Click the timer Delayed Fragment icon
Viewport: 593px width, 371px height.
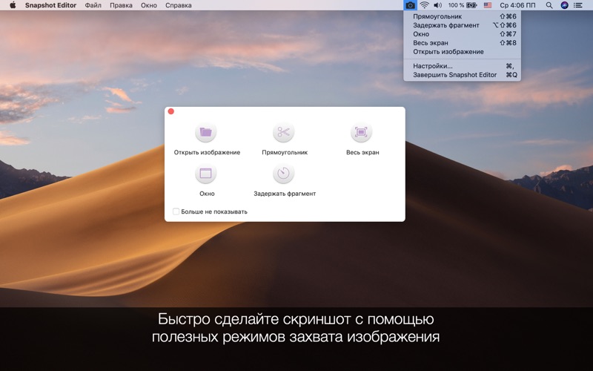coord(283,174)
